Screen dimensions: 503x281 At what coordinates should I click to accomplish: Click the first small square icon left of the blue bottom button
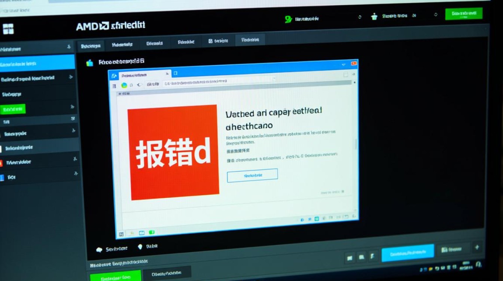(x=350, y=258)
